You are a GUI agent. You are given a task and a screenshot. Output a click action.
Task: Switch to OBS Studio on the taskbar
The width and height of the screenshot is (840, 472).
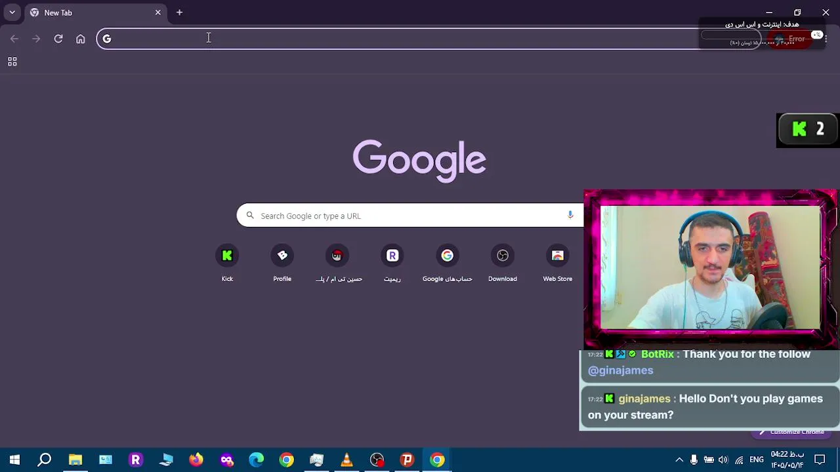tap(377, 460)
